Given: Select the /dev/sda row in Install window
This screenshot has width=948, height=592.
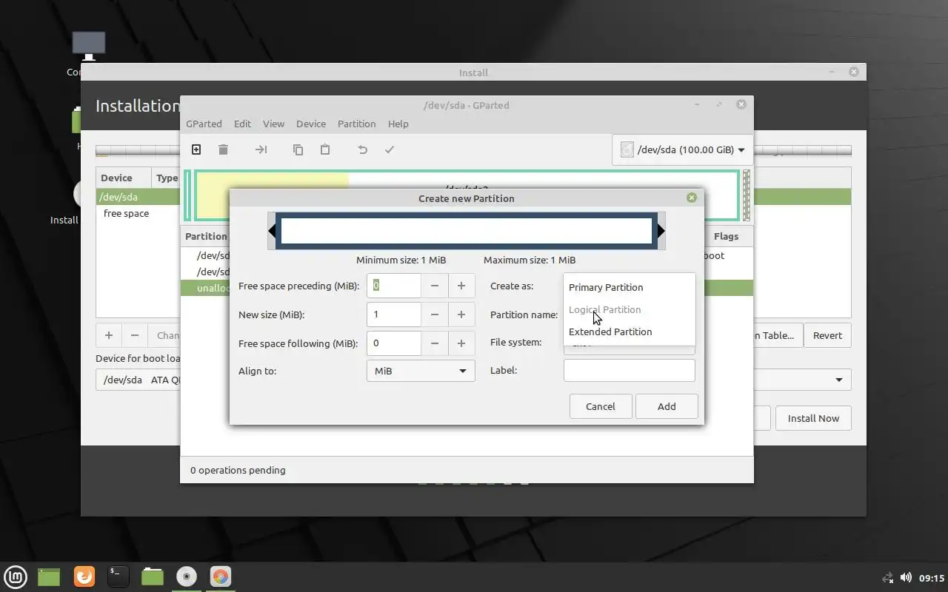Looking at the screenshot, I should 138,197.
